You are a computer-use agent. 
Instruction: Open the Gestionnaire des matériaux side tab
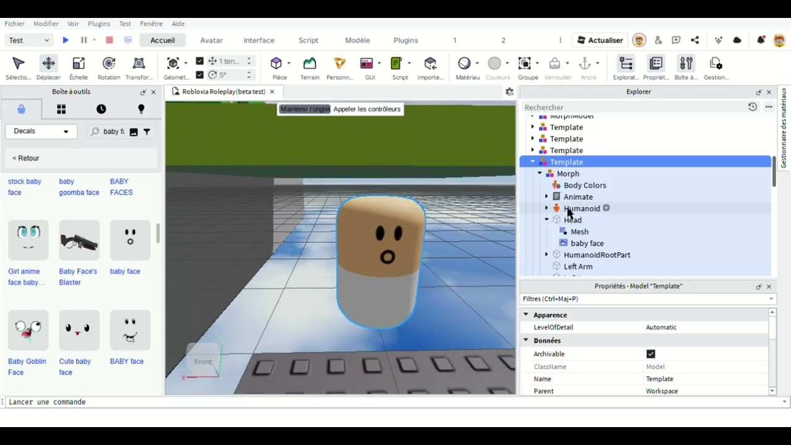(x=784, y=128)
